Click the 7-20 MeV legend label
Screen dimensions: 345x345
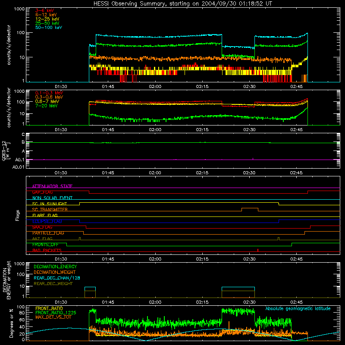47,106
